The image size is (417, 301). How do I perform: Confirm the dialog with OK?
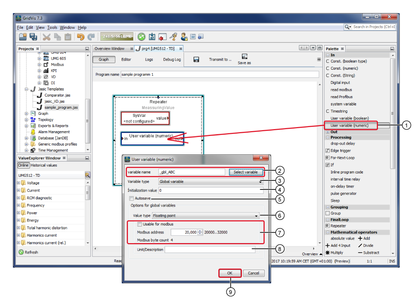(230, 273)
